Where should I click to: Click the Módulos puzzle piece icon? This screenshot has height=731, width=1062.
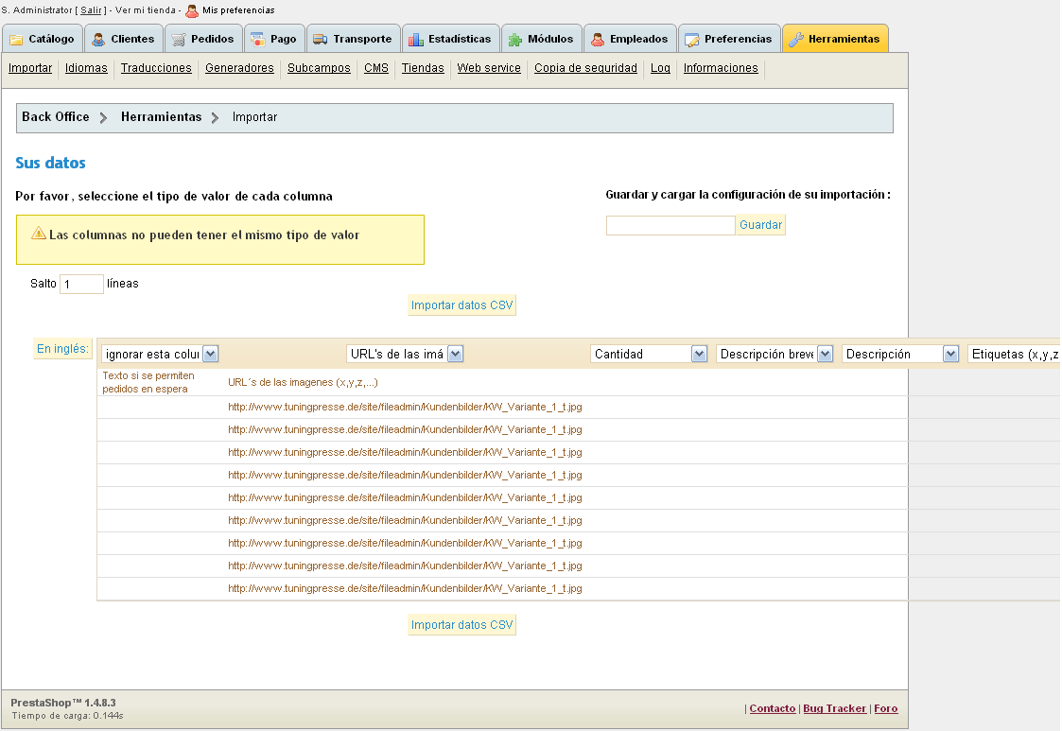coord(515,40)
